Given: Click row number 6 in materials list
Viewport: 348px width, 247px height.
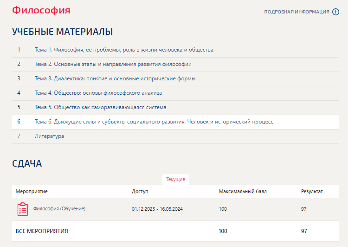Looking at the screenshot, I should [x=19, y=122].
